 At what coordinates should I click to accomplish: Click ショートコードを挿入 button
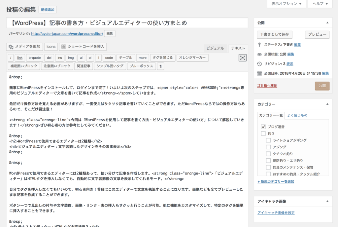[x=83, y=47]
